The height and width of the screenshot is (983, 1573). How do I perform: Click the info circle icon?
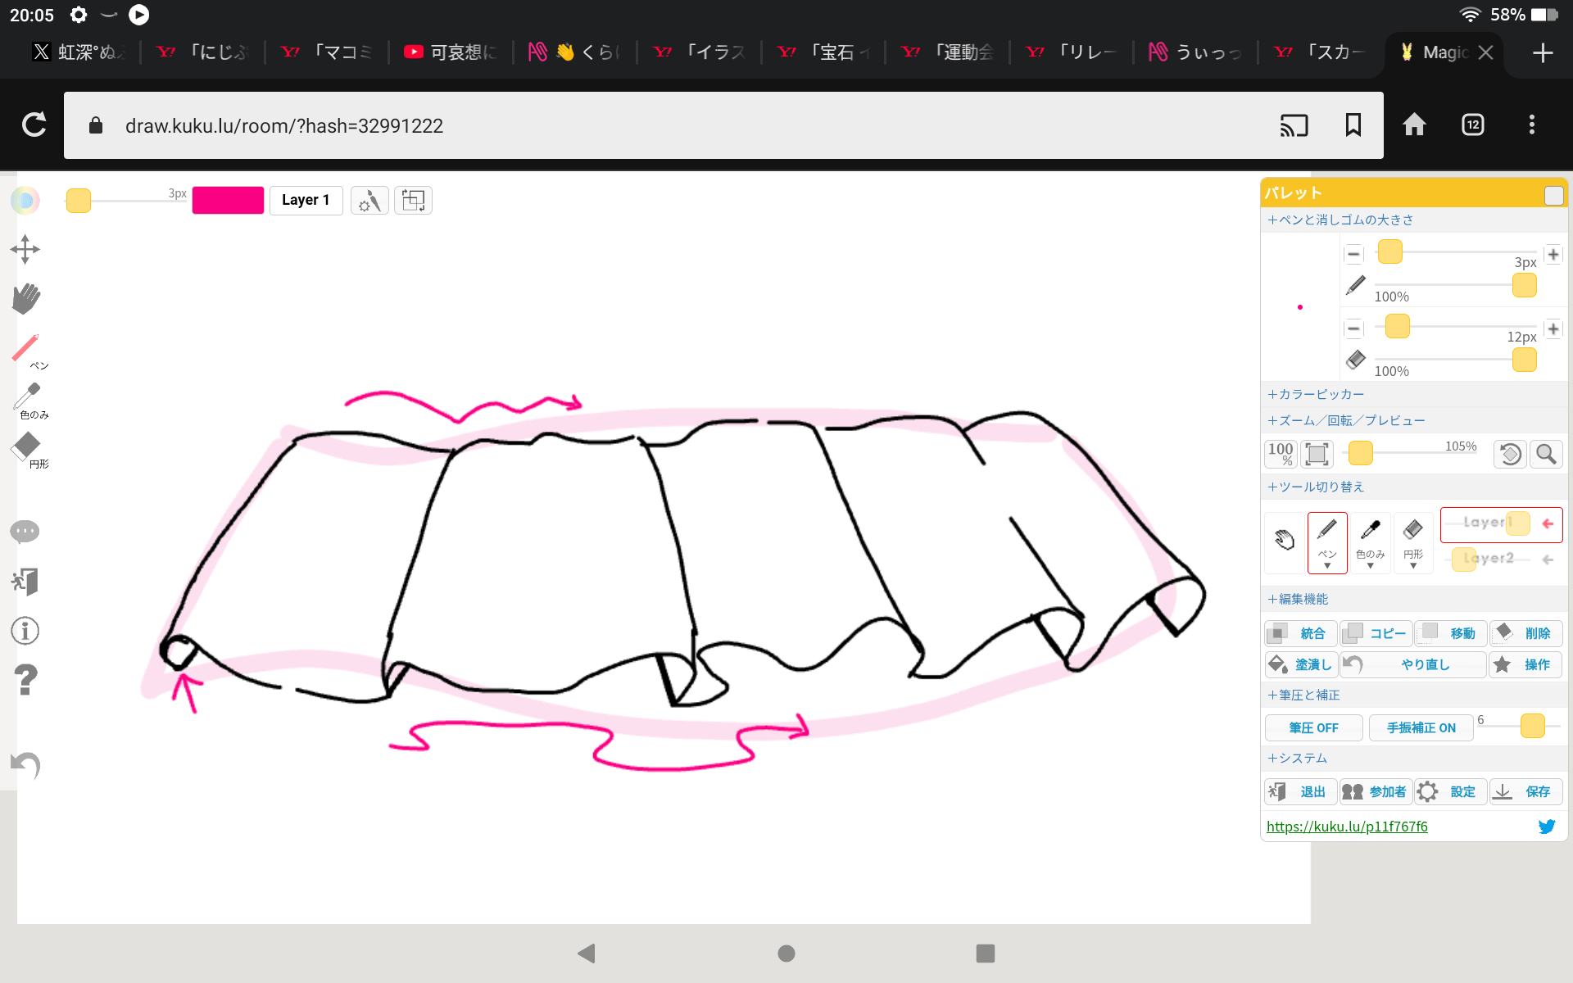click(25, 631)
